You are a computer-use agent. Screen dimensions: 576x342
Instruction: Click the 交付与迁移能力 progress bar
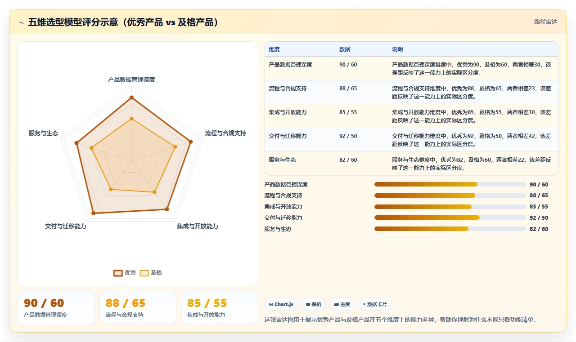(450, 218)
